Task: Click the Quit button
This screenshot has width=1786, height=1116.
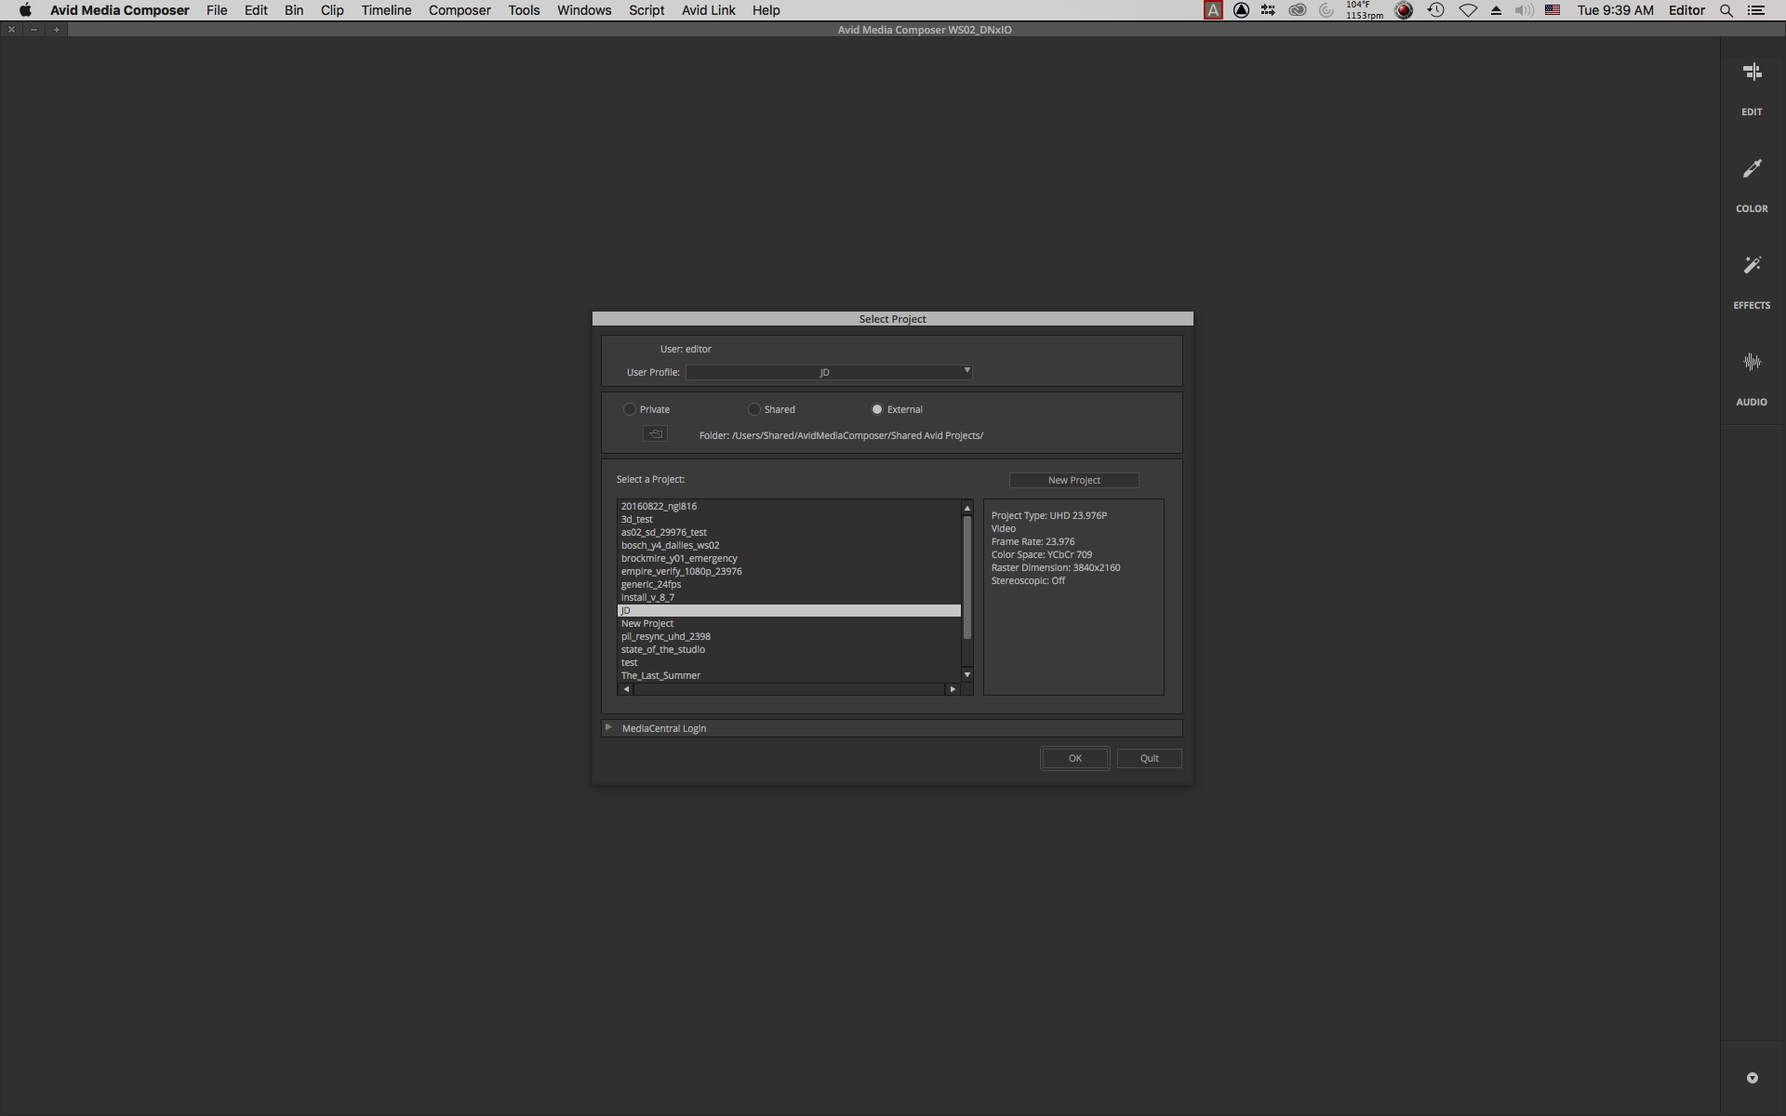Action: coord(1150,758)
